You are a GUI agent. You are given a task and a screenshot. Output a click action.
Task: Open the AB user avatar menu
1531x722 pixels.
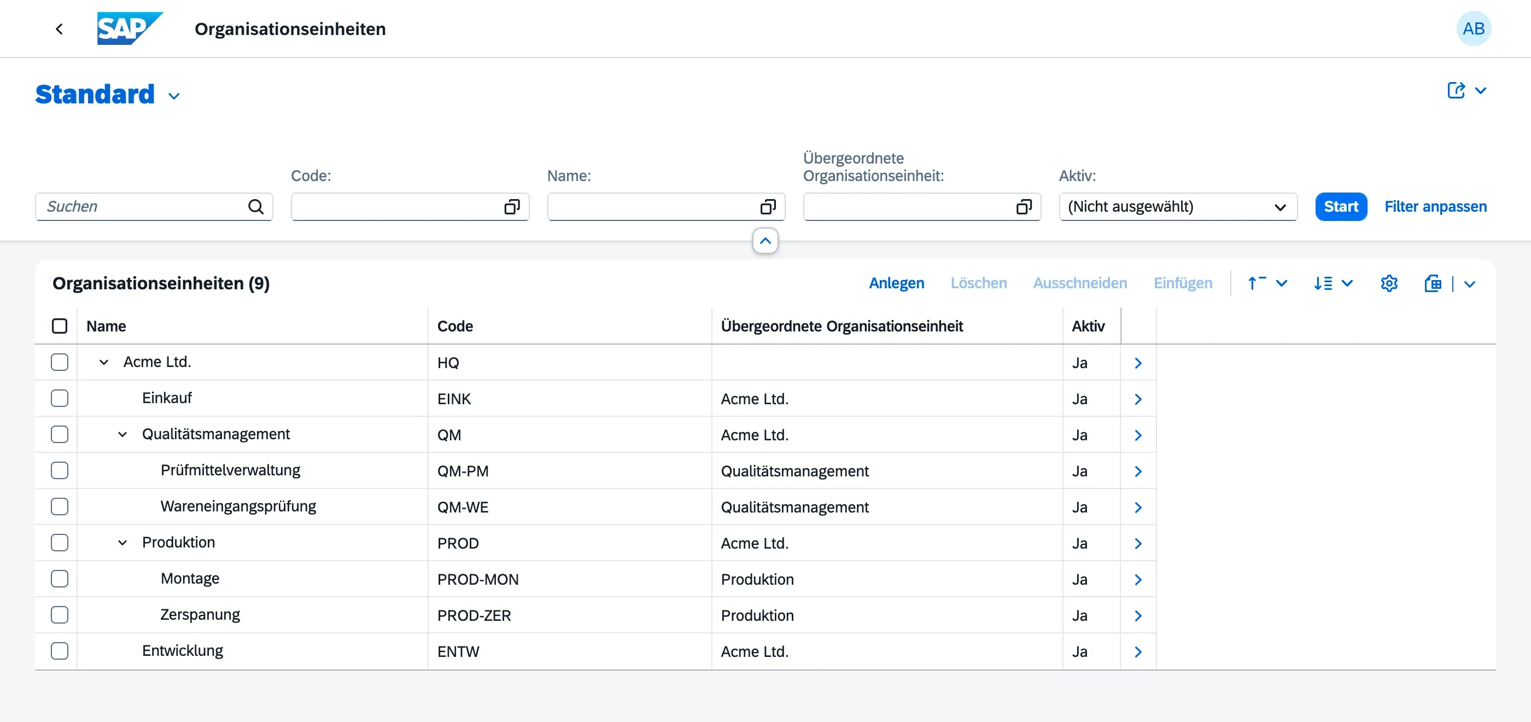pos(1474,28)
